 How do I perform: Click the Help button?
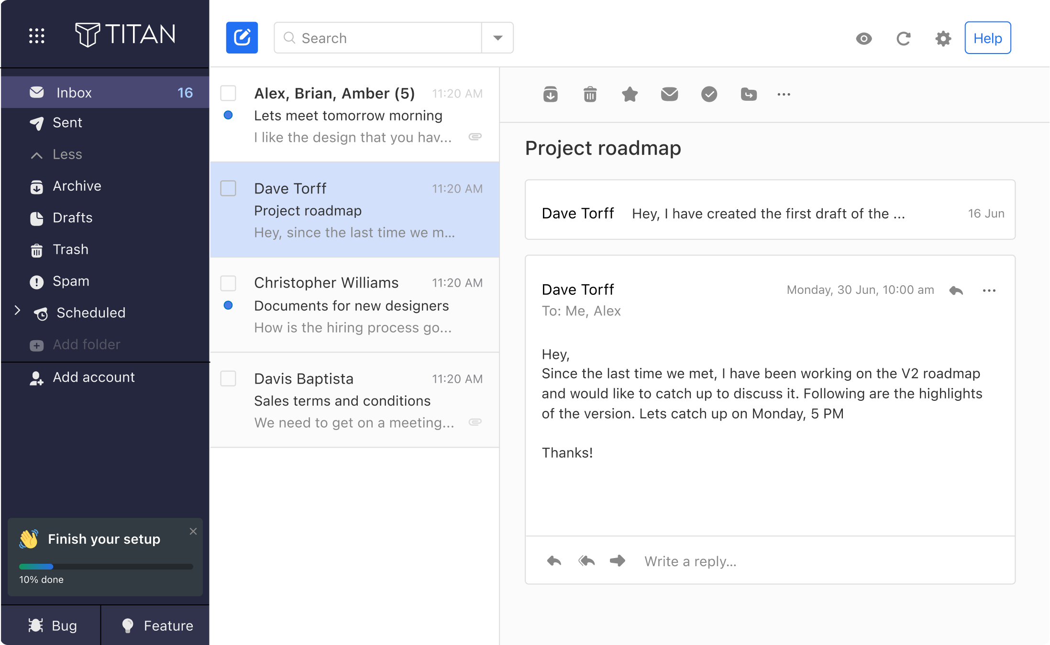point(987,38)
